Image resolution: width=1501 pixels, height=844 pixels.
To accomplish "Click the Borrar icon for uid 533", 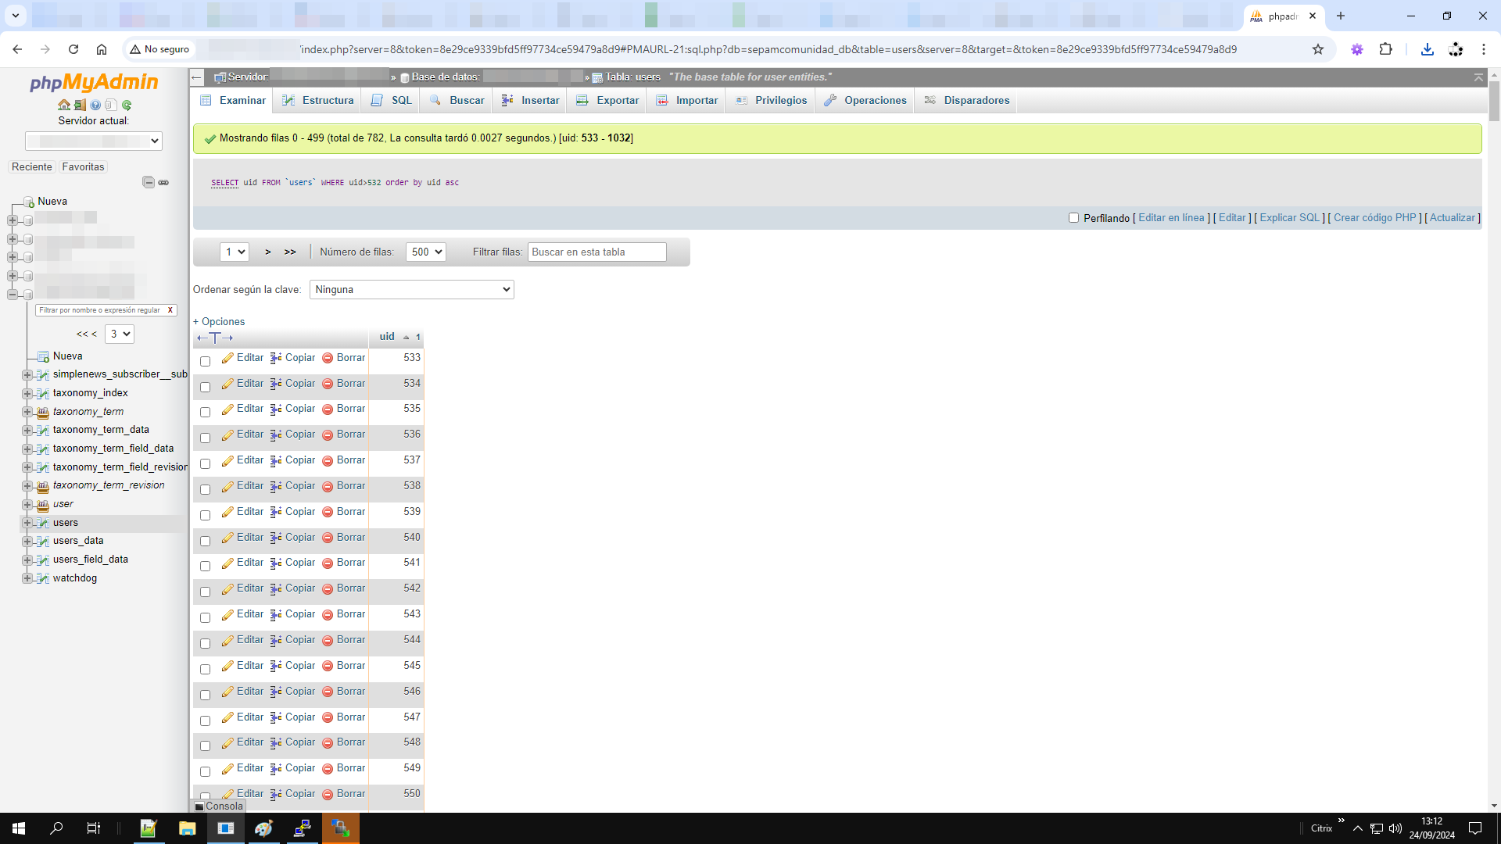I will (328, 358).
